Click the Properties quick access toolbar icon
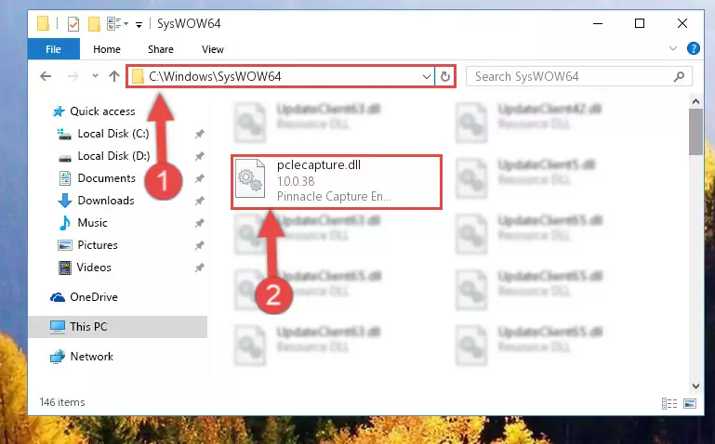 [73, 23]
